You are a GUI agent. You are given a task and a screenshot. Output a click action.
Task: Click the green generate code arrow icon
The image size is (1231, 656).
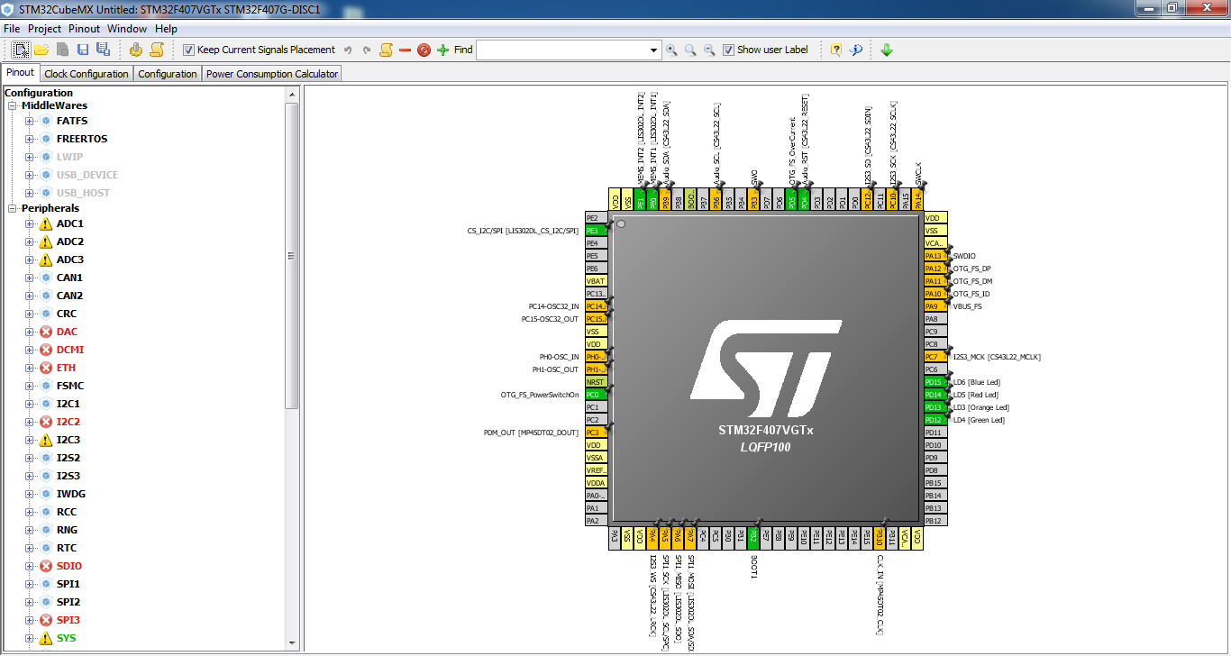[x=887, y=50]
